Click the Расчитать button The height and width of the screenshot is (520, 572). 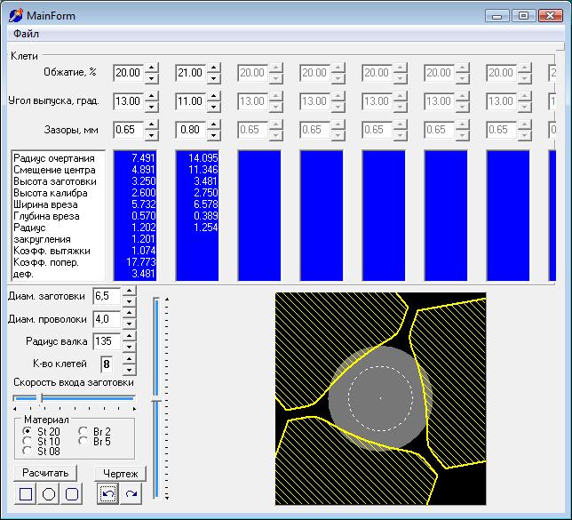point(45,473)
